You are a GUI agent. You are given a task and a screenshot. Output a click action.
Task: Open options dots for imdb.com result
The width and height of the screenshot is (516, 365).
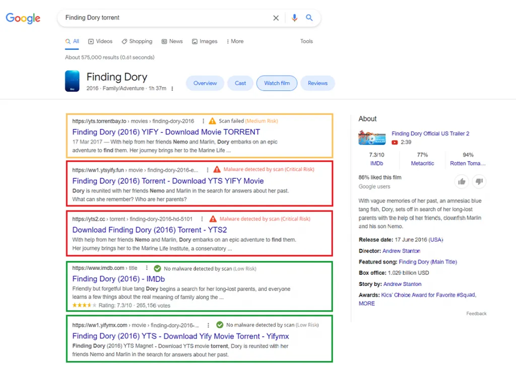(147, 268)
